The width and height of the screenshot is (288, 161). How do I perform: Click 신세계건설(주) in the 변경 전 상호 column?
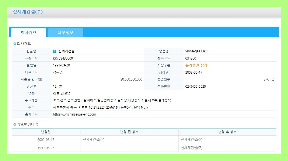(94, 140)
